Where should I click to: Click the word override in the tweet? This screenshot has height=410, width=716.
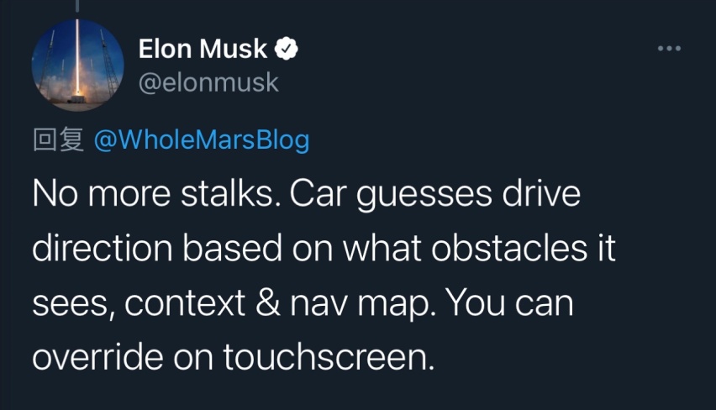(x=97, y=356)
